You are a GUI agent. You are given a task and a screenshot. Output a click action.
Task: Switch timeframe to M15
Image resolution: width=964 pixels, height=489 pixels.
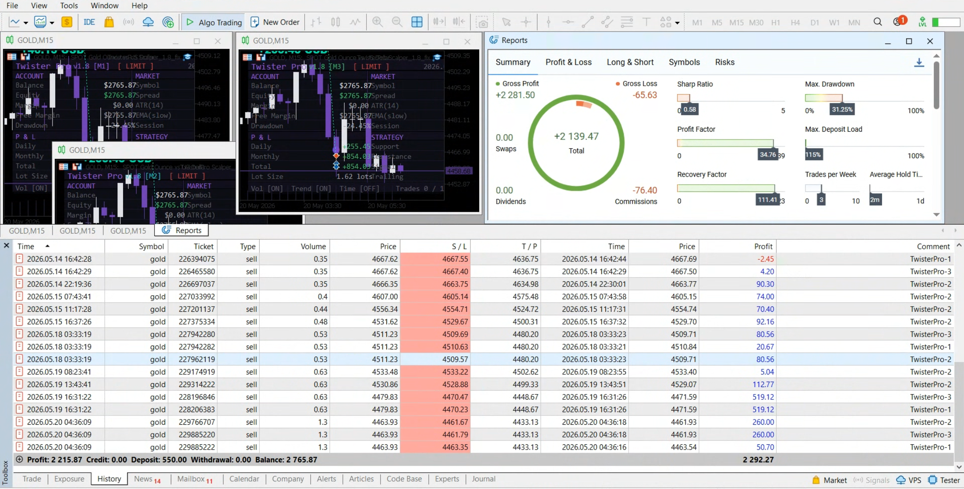pos(736,22)
